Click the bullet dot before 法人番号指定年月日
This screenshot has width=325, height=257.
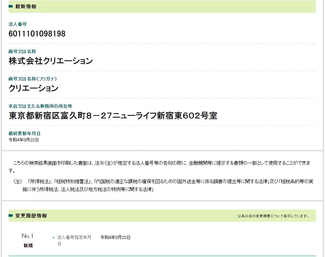(x=53, y=238)
